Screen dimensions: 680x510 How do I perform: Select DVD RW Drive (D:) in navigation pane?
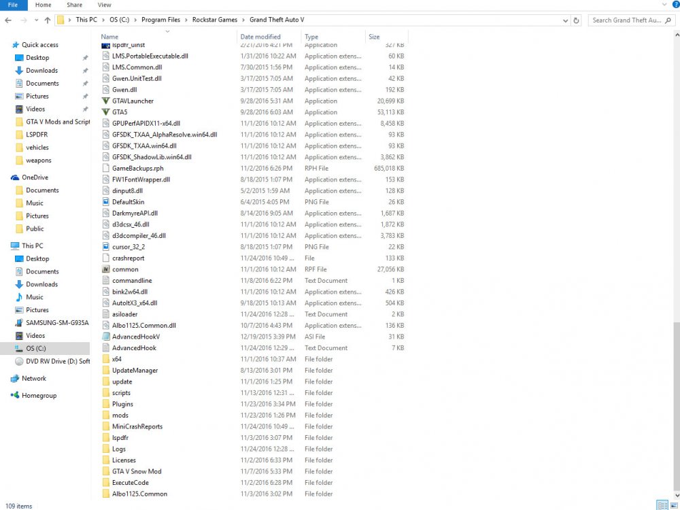coord(58,361)
